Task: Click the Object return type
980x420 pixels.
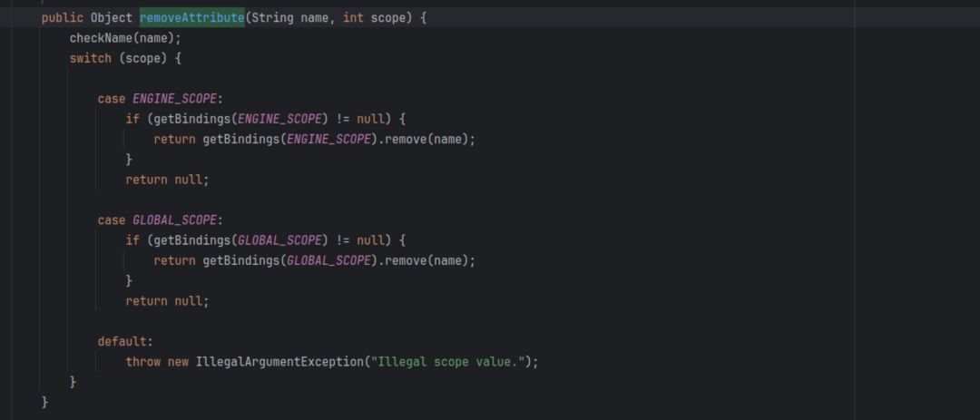Action: coord(112,18)
